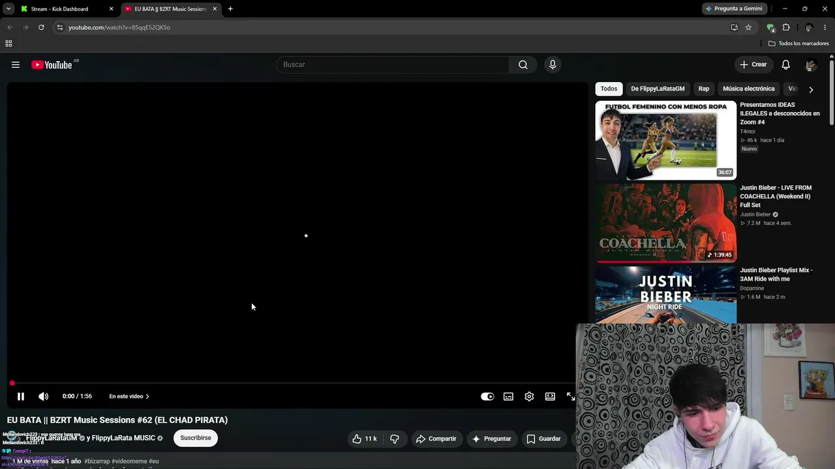Screen dimensions: 835x469
Task: View site information icon in address bar
Action: pyautogui.click(x=60, y=27)
